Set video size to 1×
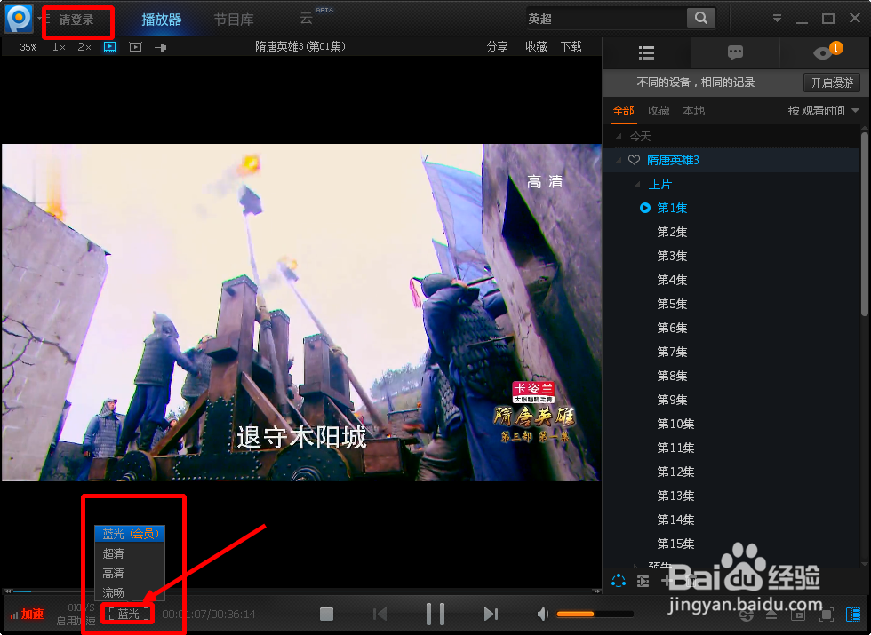Viewport: 871px width, 635px height. click(x=59, y=47)
